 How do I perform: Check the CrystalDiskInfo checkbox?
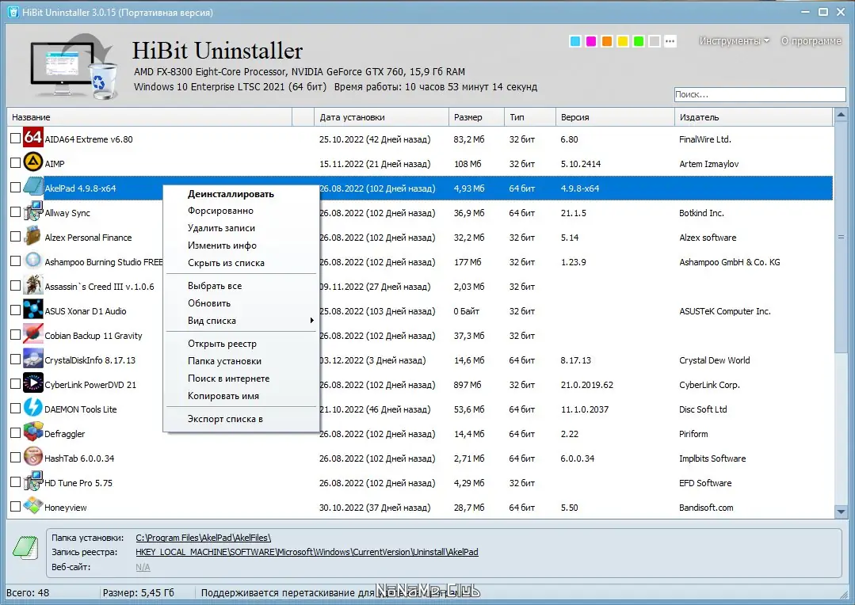tap(15, 360)
